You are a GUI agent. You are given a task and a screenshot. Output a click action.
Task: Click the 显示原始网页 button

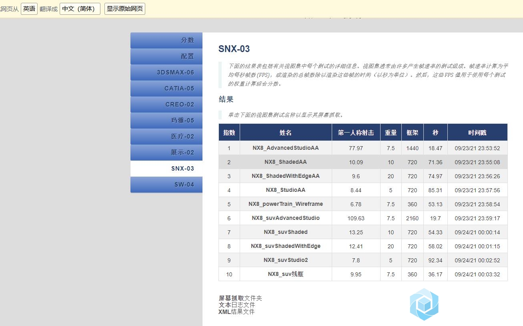click(x=125, y=9)
